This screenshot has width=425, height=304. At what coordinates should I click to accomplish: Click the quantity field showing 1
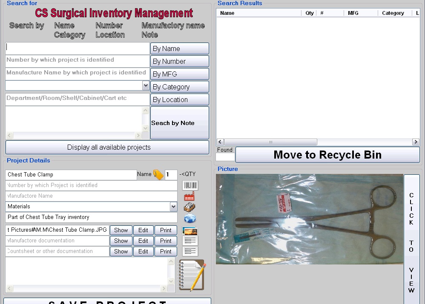[171, 174]
